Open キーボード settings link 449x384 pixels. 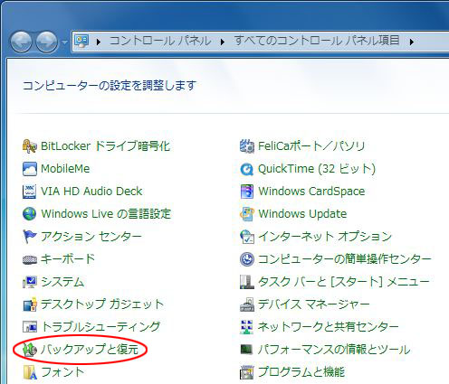click(68, 259)
